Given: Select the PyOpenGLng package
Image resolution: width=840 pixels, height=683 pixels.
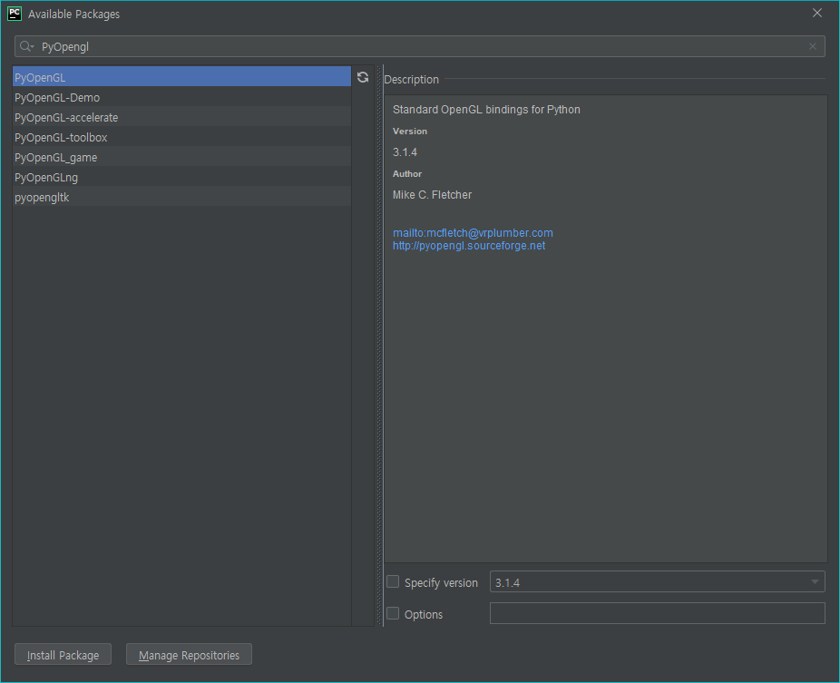Looking at the screenshot, I should [181, 177].
